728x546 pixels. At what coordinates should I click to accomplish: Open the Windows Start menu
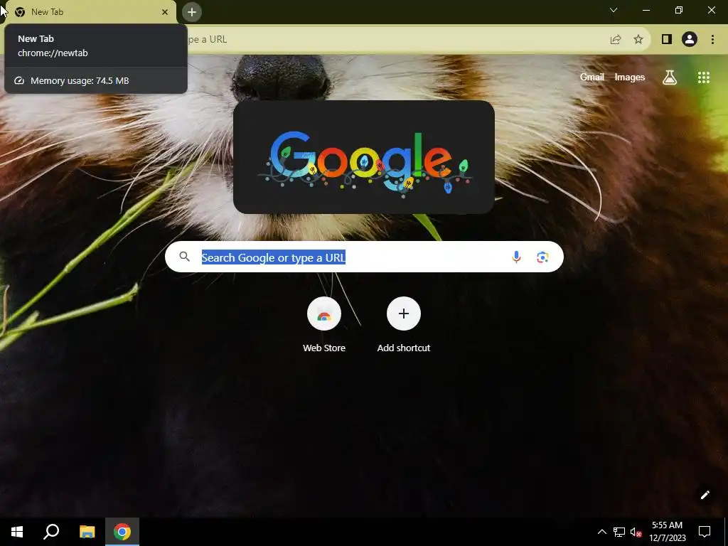tap(17, 532)
